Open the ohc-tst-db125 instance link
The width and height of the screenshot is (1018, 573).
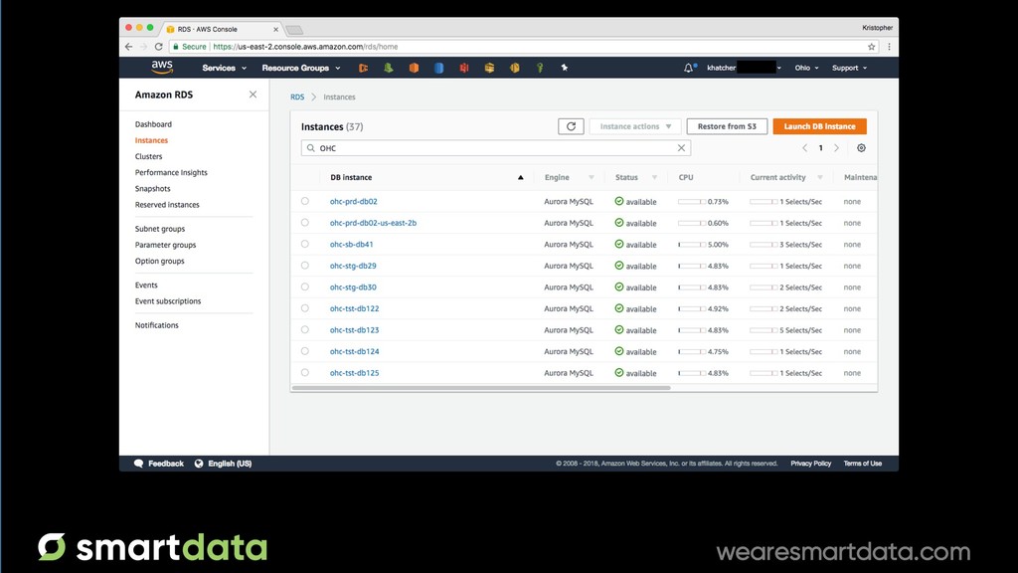coord(355,373)
